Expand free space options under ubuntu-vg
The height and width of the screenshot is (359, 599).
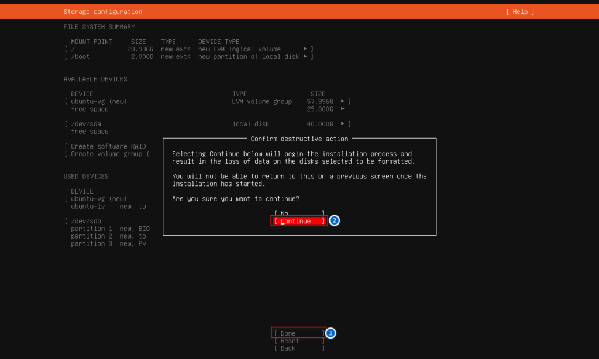pyautogui.click(x=342, y=109)
